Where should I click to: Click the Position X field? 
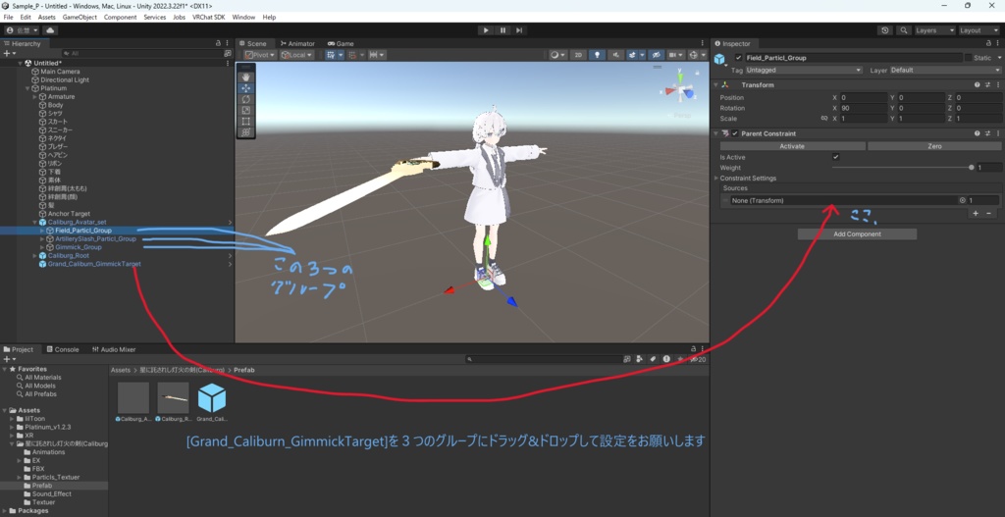(x=864, y=97)
